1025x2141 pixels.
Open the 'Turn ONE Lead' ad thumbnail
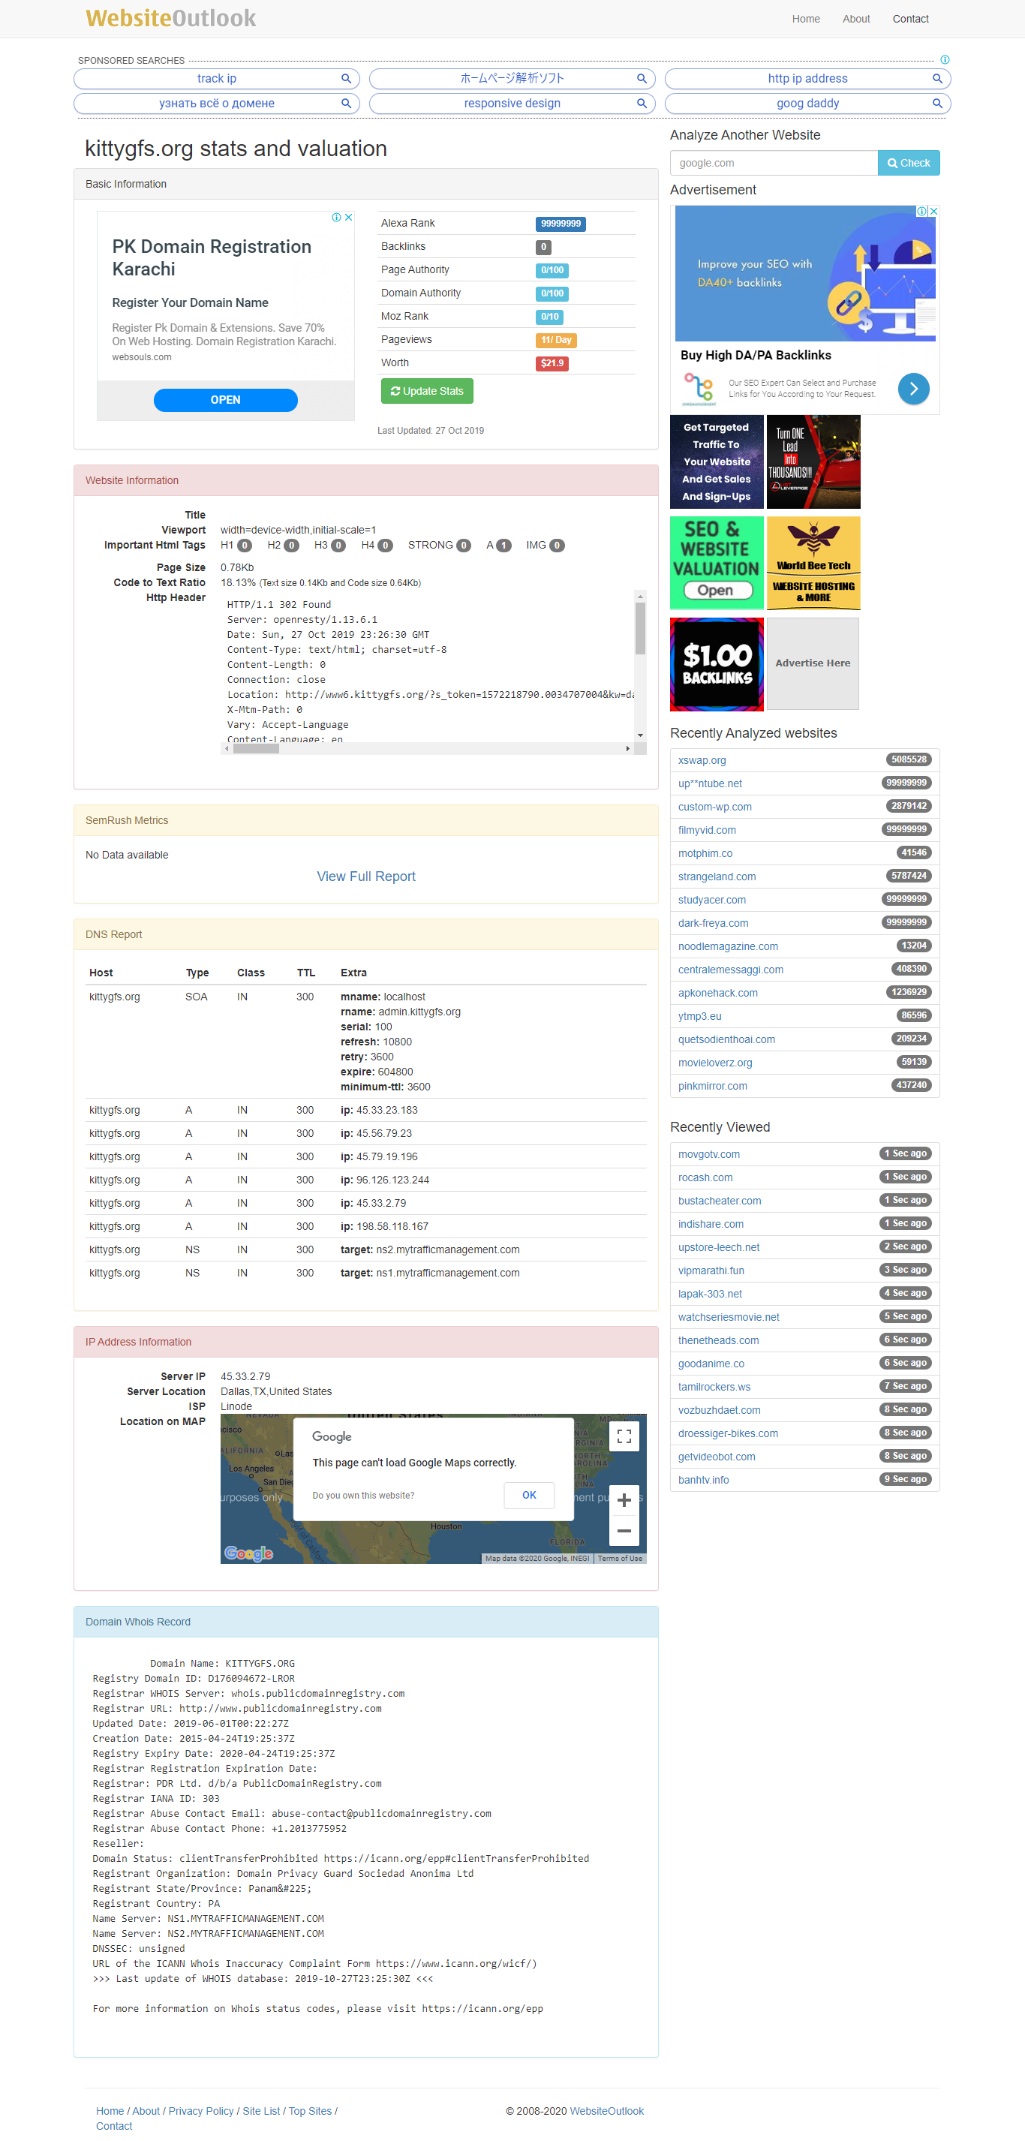(813, 462)
